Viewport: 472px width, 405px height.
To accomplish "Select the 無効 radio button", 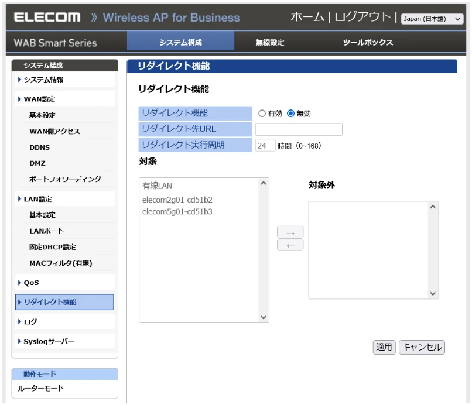I will [x=290, y=114].
